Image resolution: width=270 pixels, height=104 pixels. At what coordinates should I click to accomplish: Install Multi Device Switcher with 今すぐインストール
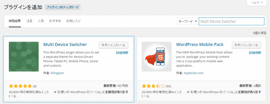[x=113, y=45]
